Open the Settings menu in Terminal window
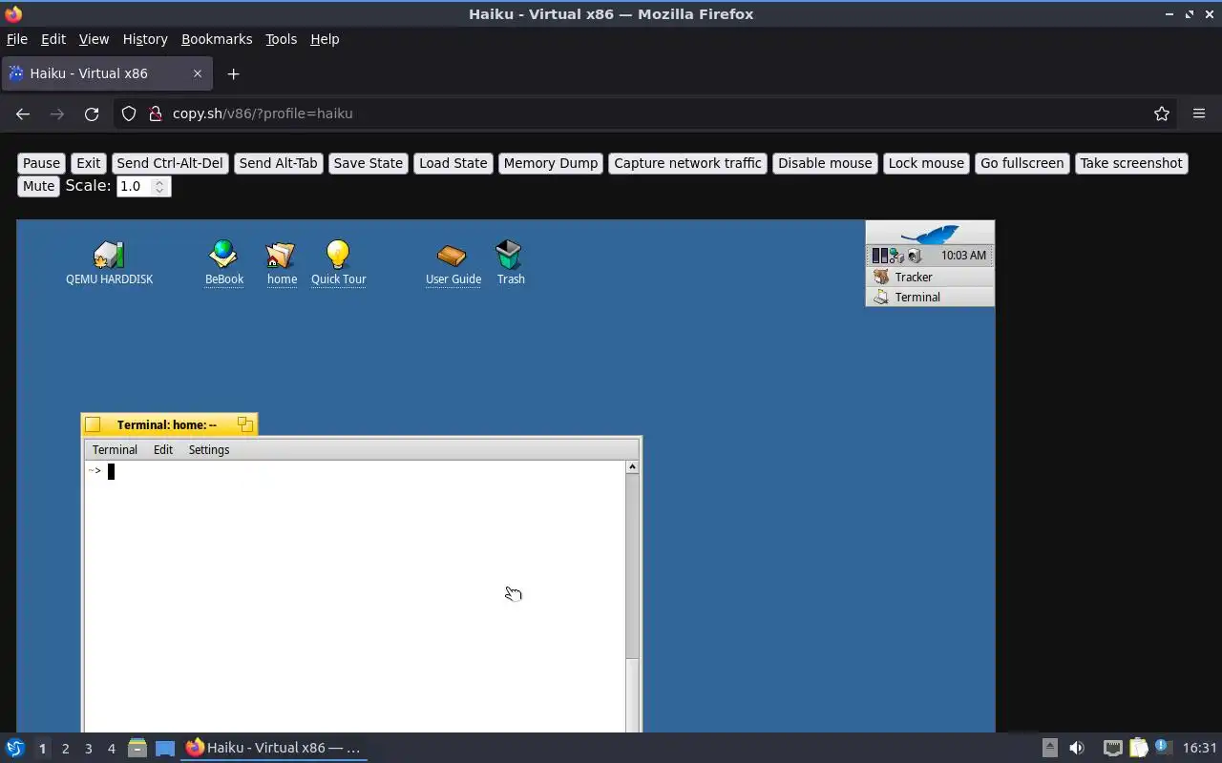Viewport: 1222px width, 763px height. coord(209,450)
